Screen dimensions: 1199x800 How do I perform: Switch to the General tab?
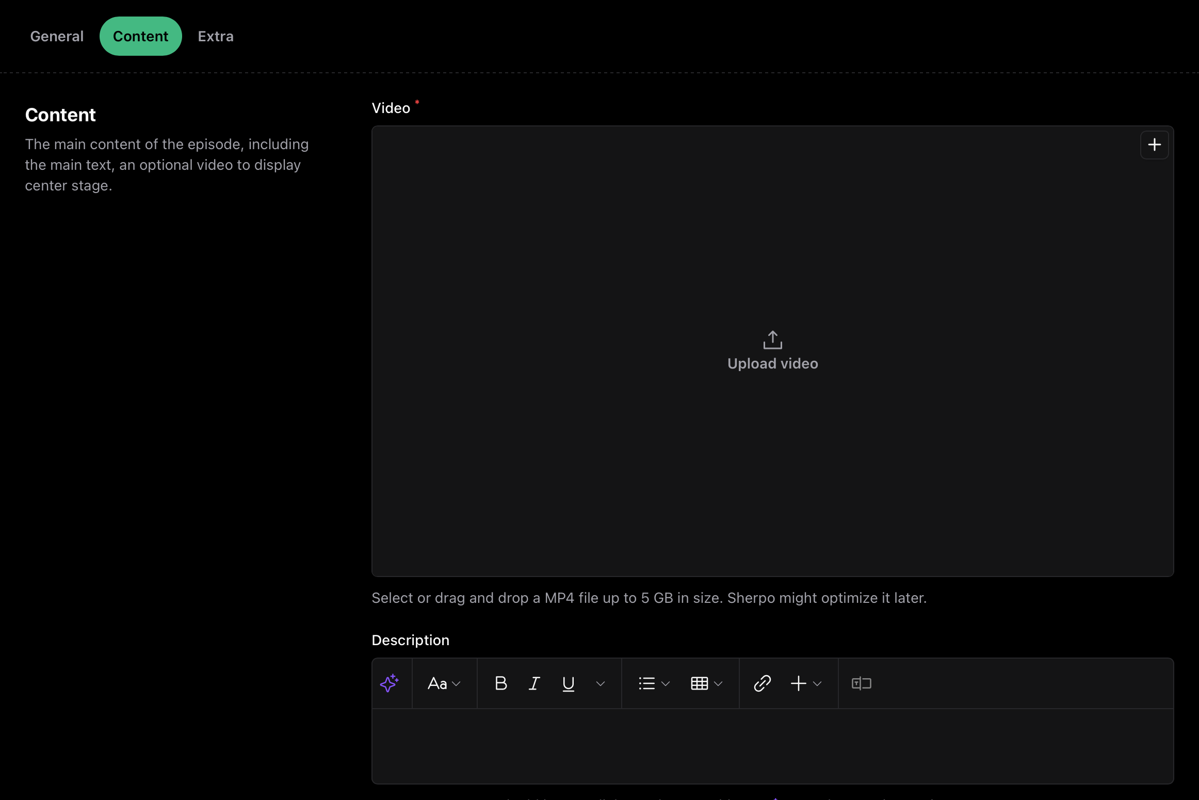coord(57,36)
